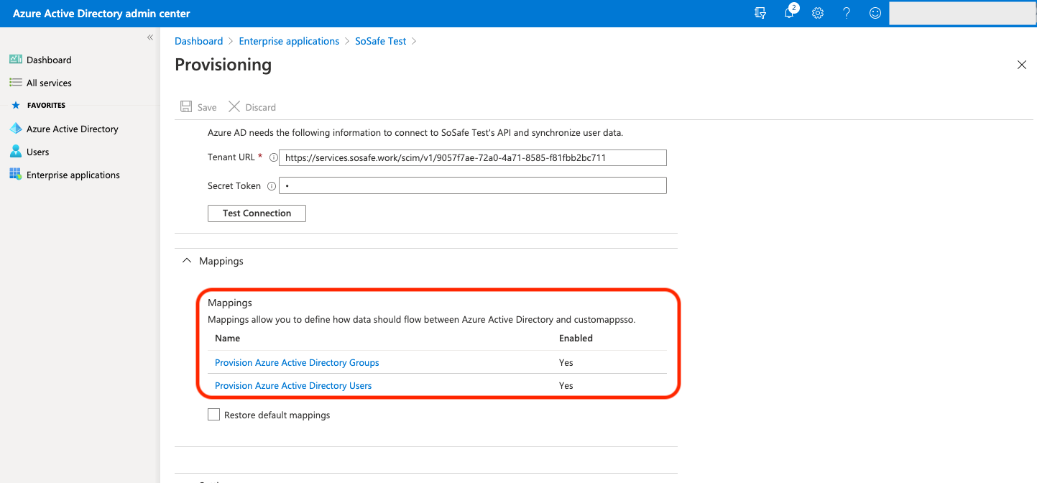Navigate to Enterprise applications breadcrumb

(289, 41)
